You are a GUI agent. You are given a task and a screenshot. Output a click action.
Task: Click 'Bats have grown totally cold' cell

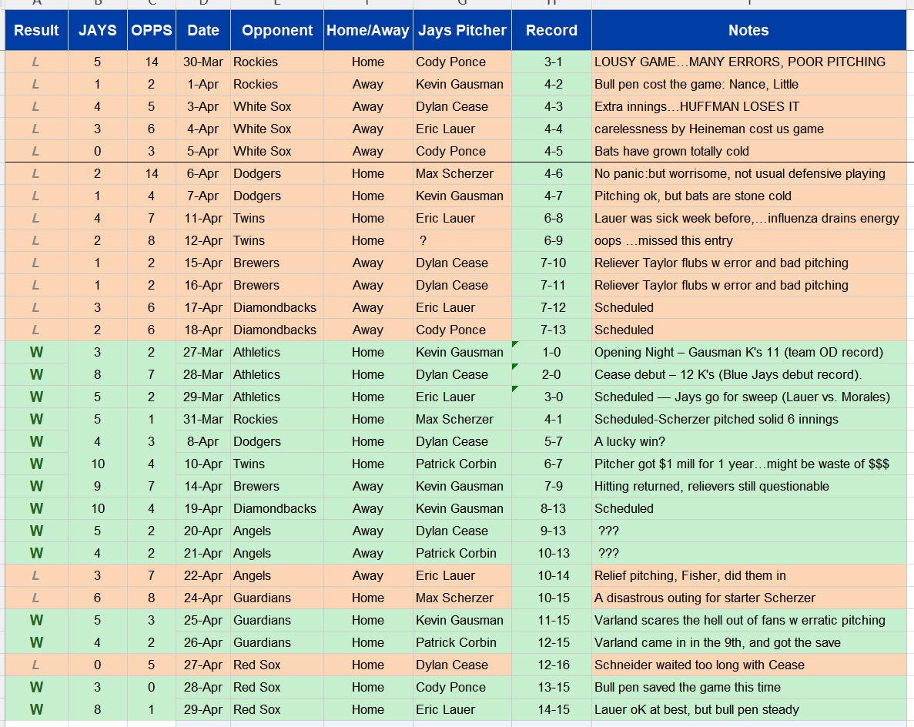pyautogui.click(x=739, y=151)
